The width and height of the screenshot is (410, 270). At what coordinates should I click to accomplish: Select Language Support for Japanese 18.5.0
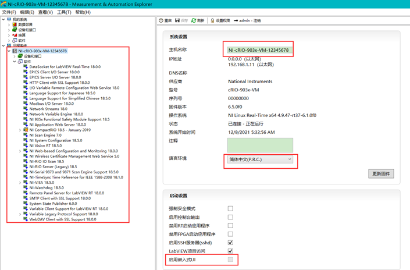click(x=62, y=93)
